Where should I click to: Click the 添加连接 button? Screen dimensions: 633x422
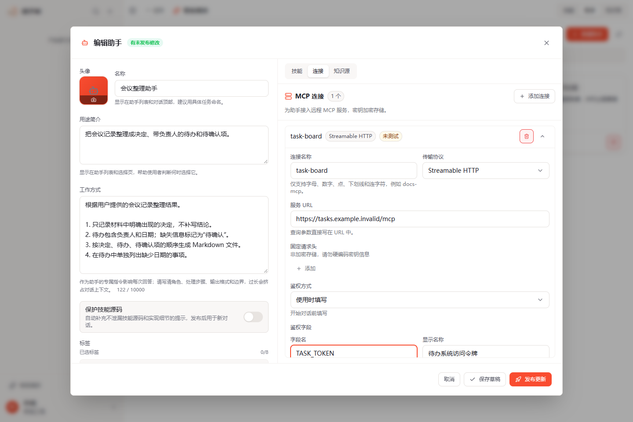[535, 96]
